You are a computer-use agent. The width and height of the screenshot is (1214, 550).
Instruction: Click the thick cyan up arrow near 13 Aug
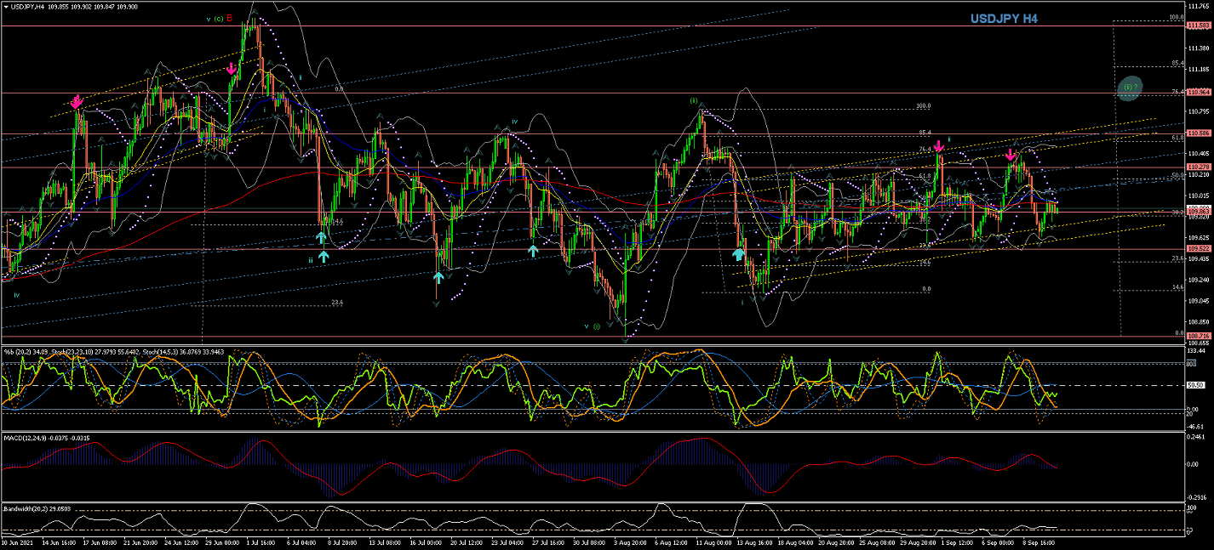pos(738,252)
